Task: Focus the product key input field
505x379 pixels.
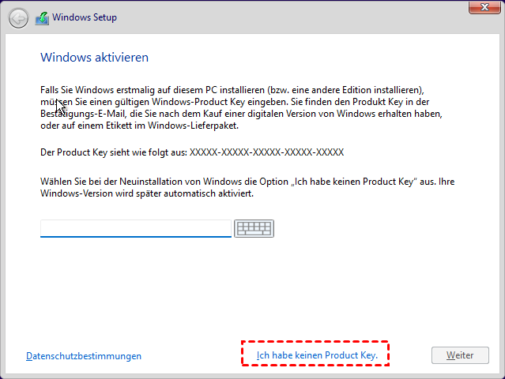Action: pos(136,228)
